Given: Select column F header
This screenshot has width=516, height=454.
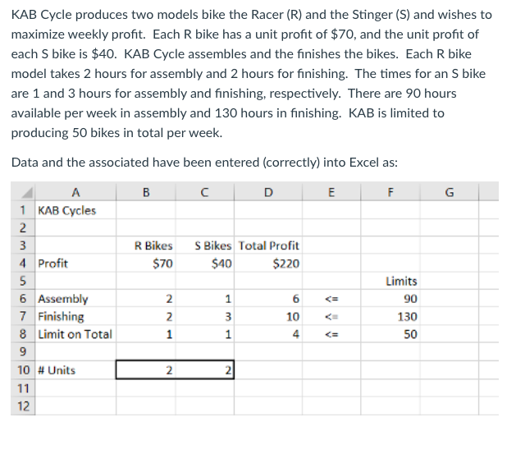Looking at the screenshot, I should (390, 191).
